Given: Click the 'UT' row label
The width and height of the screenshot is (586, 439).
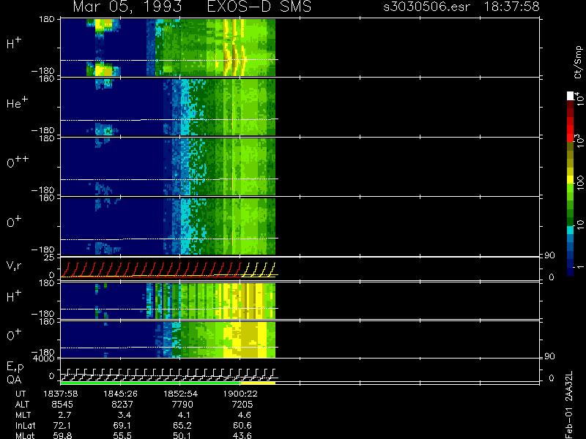Looking at the screenshot, I should (21, 394).
